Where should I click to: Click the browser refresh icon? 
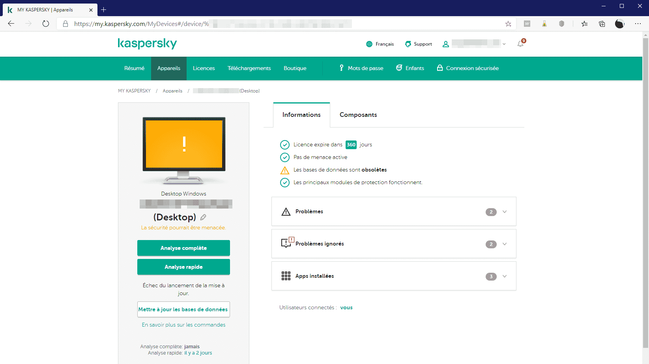[x=46, y=24]
